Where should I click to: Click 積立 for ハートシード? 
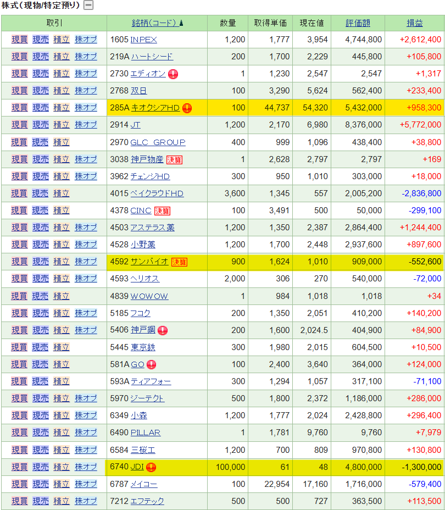62,57
